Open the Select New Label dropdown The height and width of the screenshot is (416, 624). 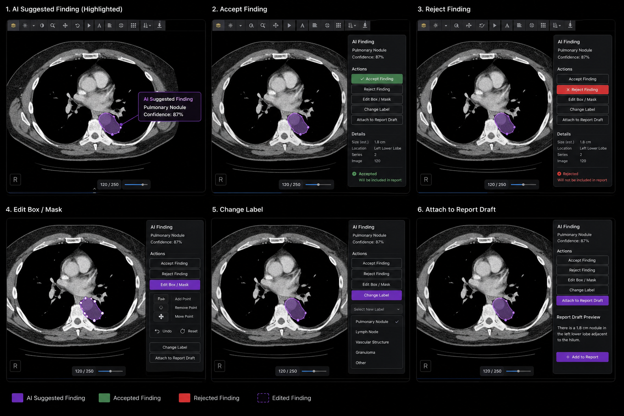click(x=377, y=310)
